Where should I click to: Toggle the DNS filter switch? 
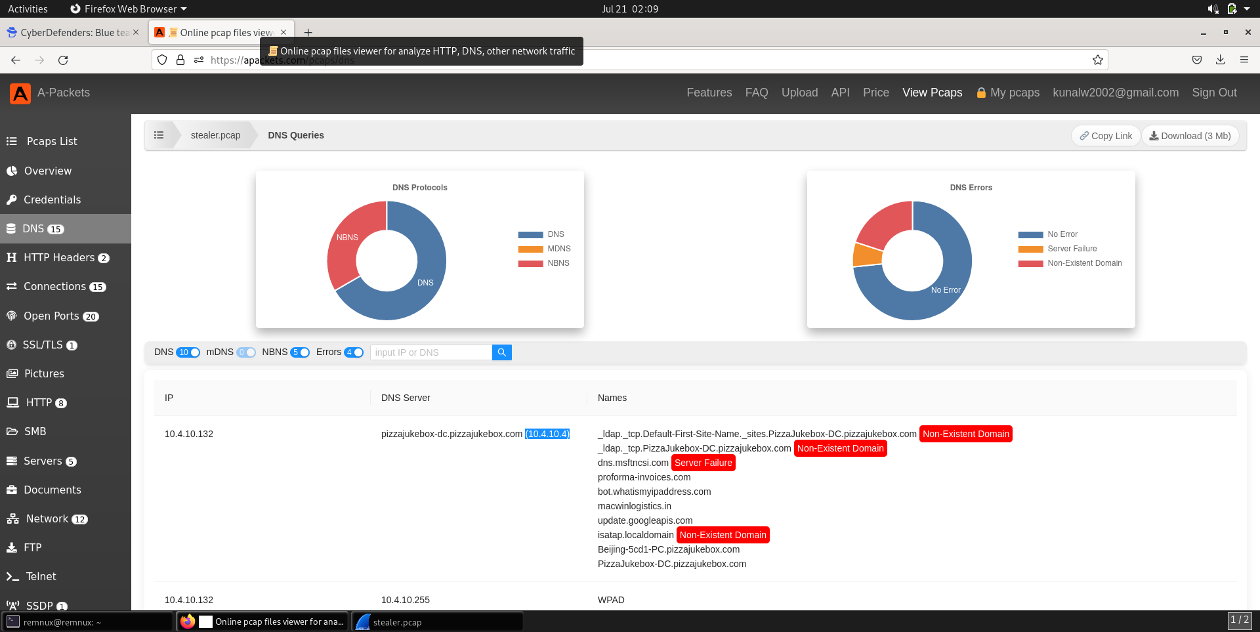(x=188, y=352)
